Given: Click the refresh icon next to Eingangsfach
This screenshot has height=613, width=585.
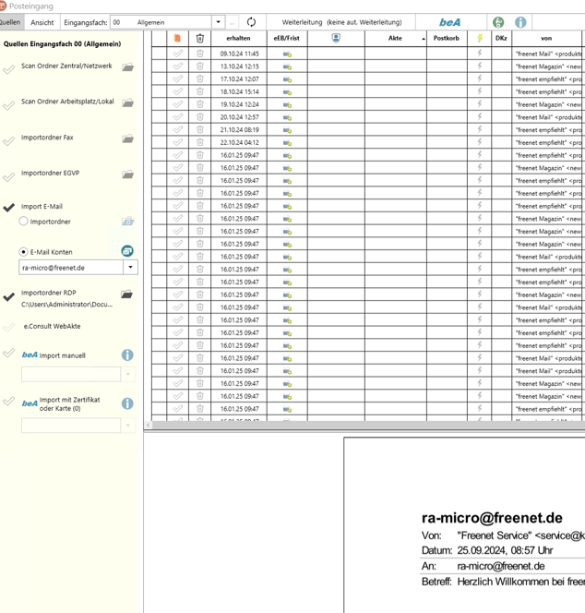Looking at the screenshot, I should 251,22.
